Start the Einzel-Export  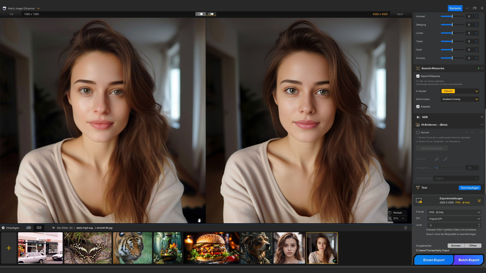pyautogui.click(x=434, y=260)
